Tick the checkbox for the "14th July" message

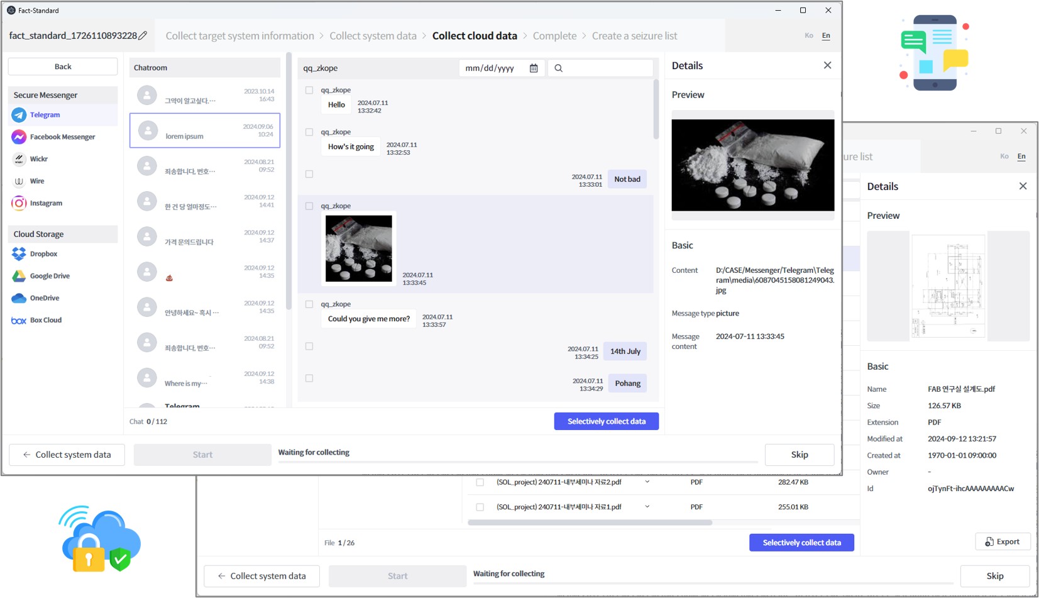(309, 346)
